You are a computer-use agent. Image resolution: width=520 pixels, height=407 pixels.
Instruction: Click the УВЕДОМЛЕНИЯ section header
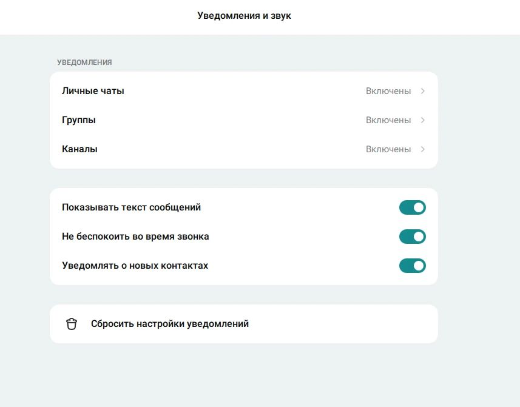coord(84,62)
